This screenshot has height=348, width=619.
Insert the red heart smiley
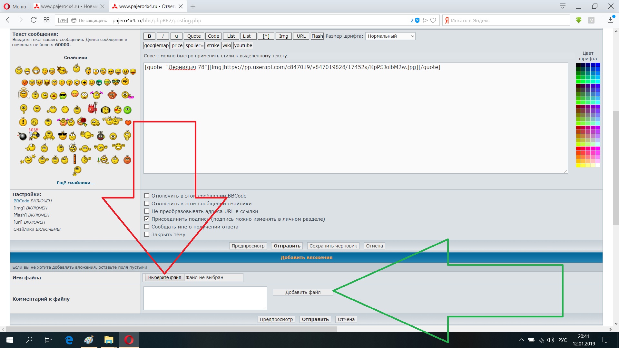[128, 123]
